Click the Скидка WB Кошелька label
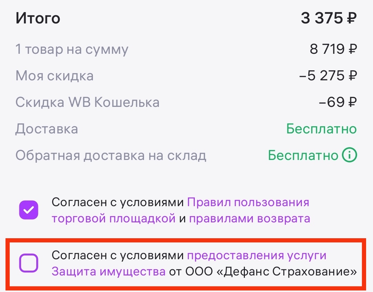The image size is (373, 292). pyautogui.click(x=87, y=102)
